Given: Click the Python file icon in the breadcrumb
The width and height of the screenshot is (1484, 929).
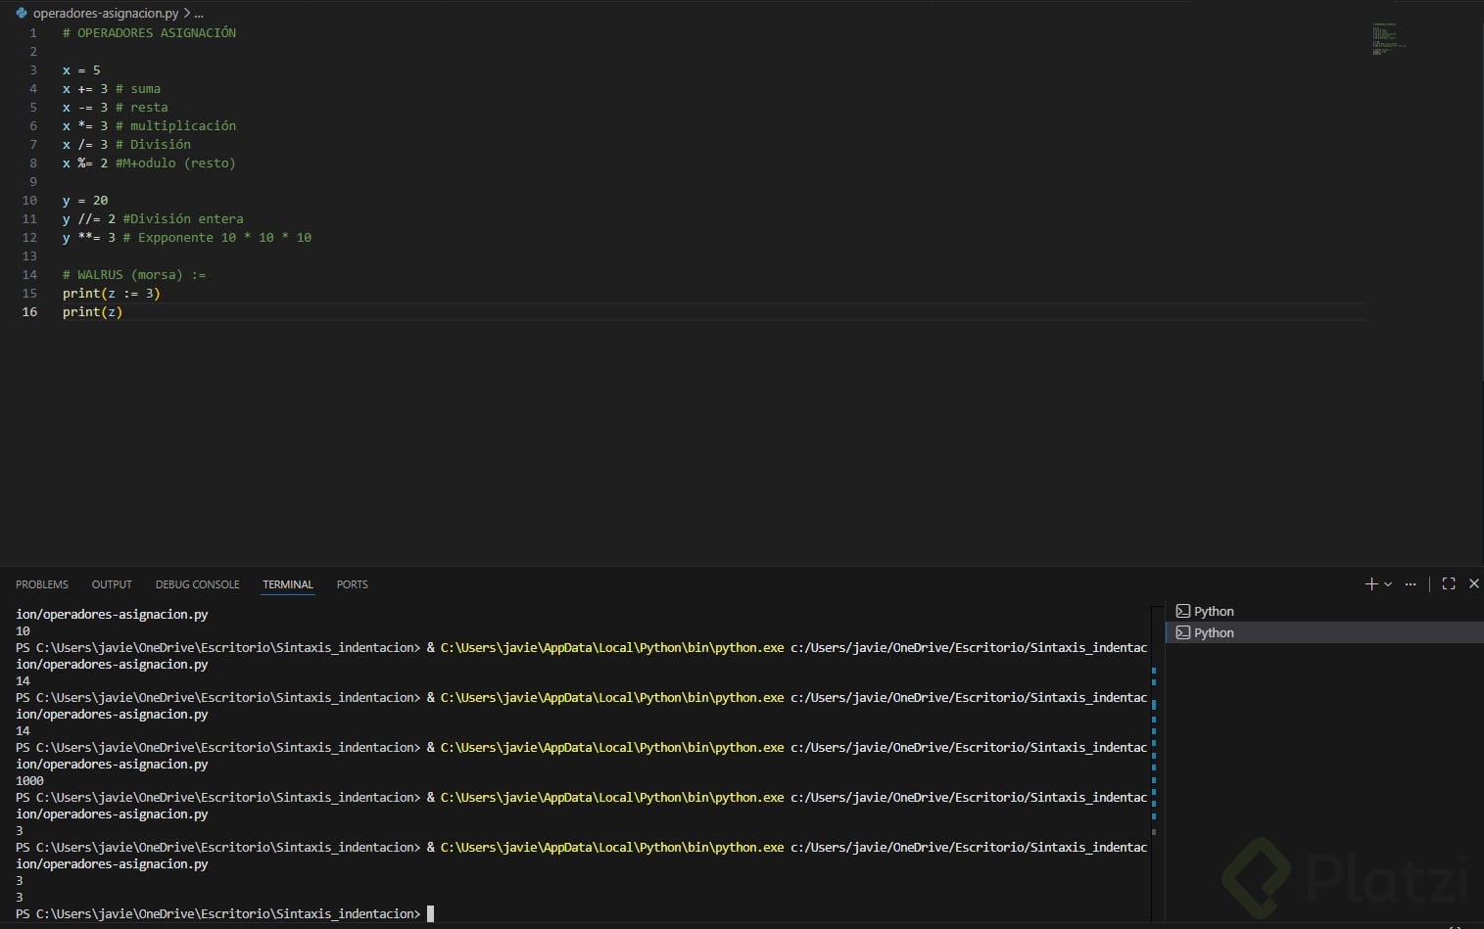Looking at the screenshot, I should pyautogui.click(x=22, y=13).
